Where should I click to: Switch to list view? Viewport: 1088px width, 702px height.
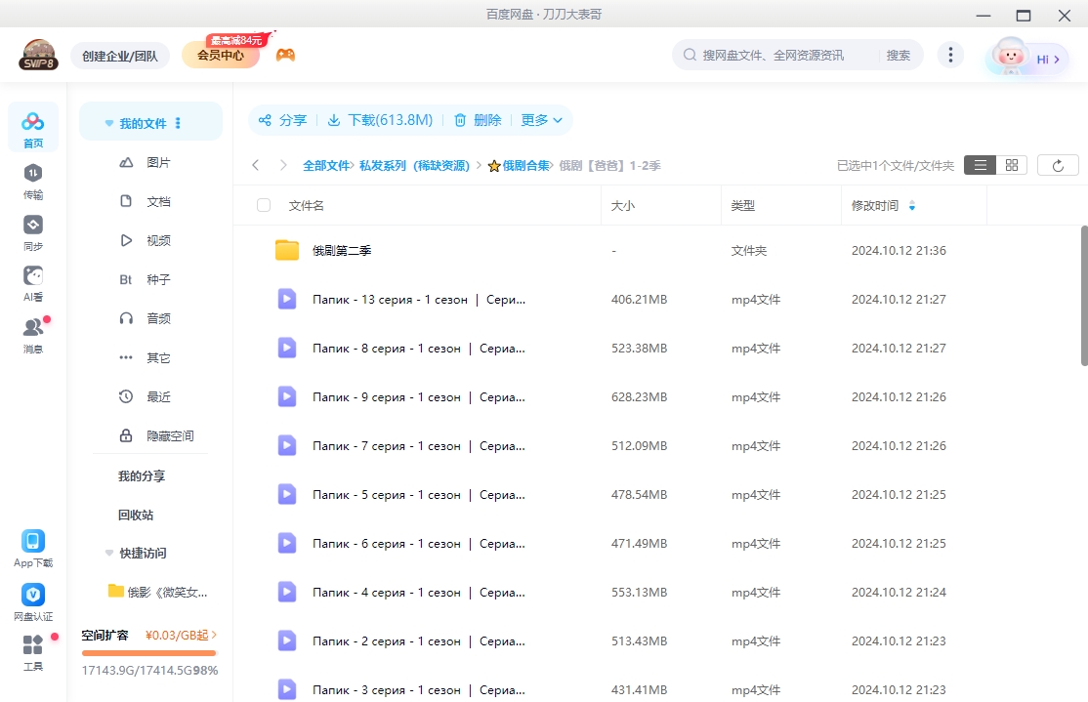980,165
